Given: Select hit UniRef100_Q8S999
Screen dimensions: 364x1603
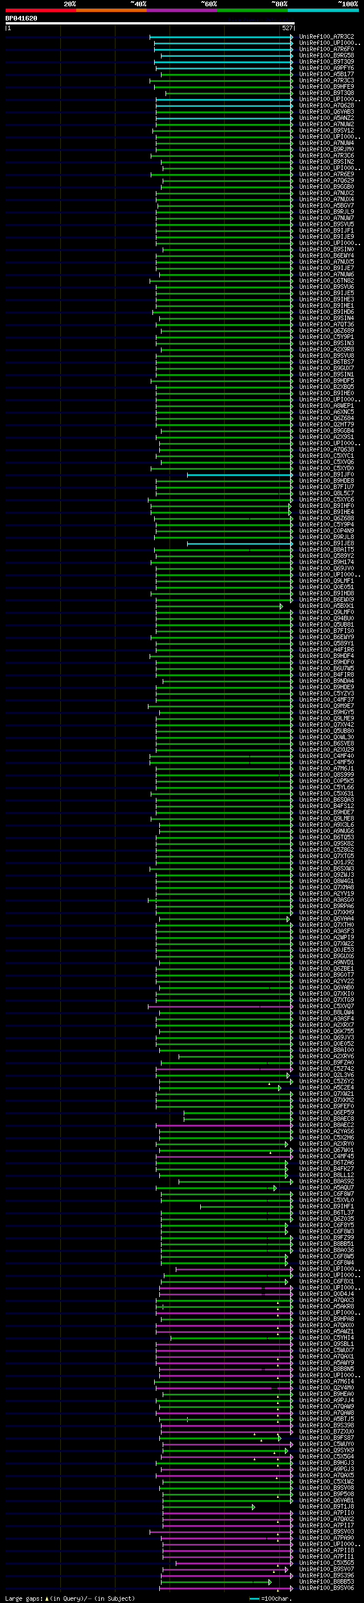Looking at the screenshot, I should 326,774.
